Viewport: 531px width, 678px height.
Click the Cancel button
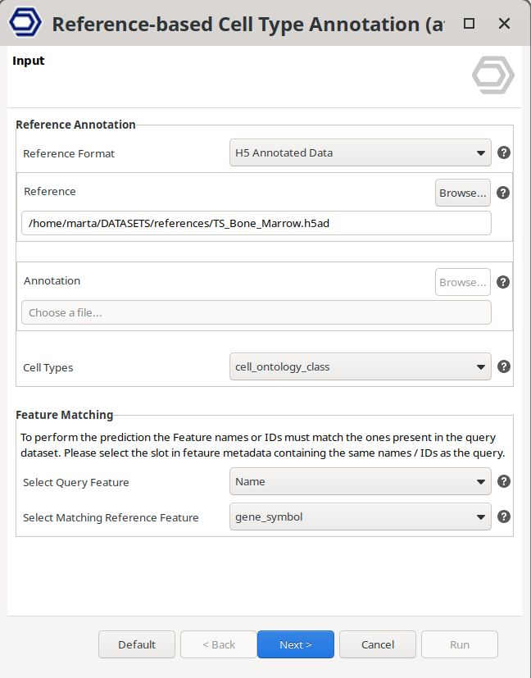(x=377, y=644)
